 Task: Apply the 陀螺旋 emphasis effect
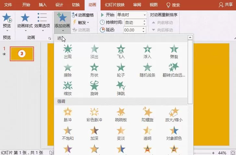[147, 115]
